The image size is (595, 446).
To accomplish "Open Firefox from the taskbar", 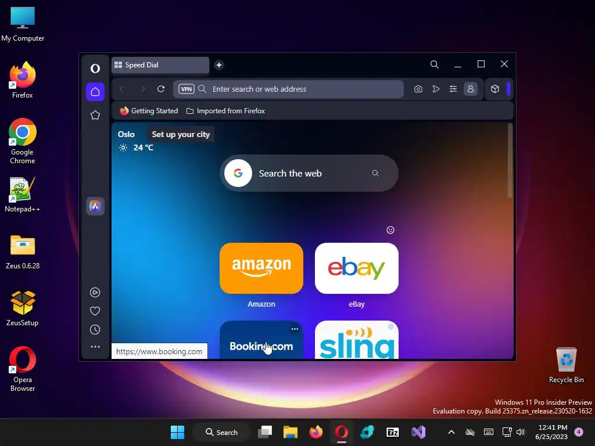I will click(x=316, y=432).
